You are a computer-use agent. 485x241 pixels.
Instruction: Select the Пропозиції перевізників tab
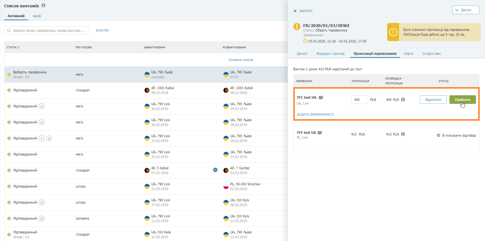point(375,54)
